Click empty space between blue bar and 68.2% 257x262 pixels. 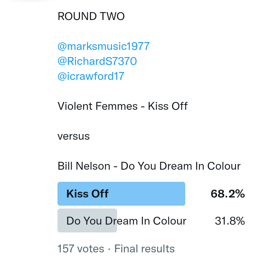click(198, 194)
